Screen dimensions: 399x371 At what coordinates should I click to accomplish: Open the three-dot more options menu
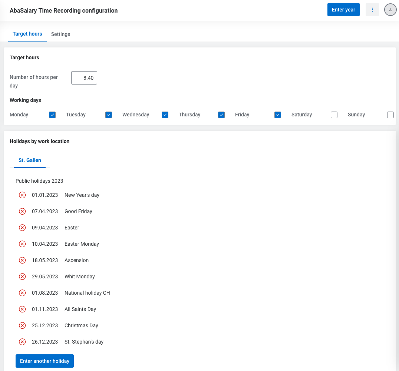coord(372,10)
